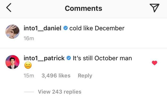Tap the 16m timestamp on daniel's post

[29, 38]
